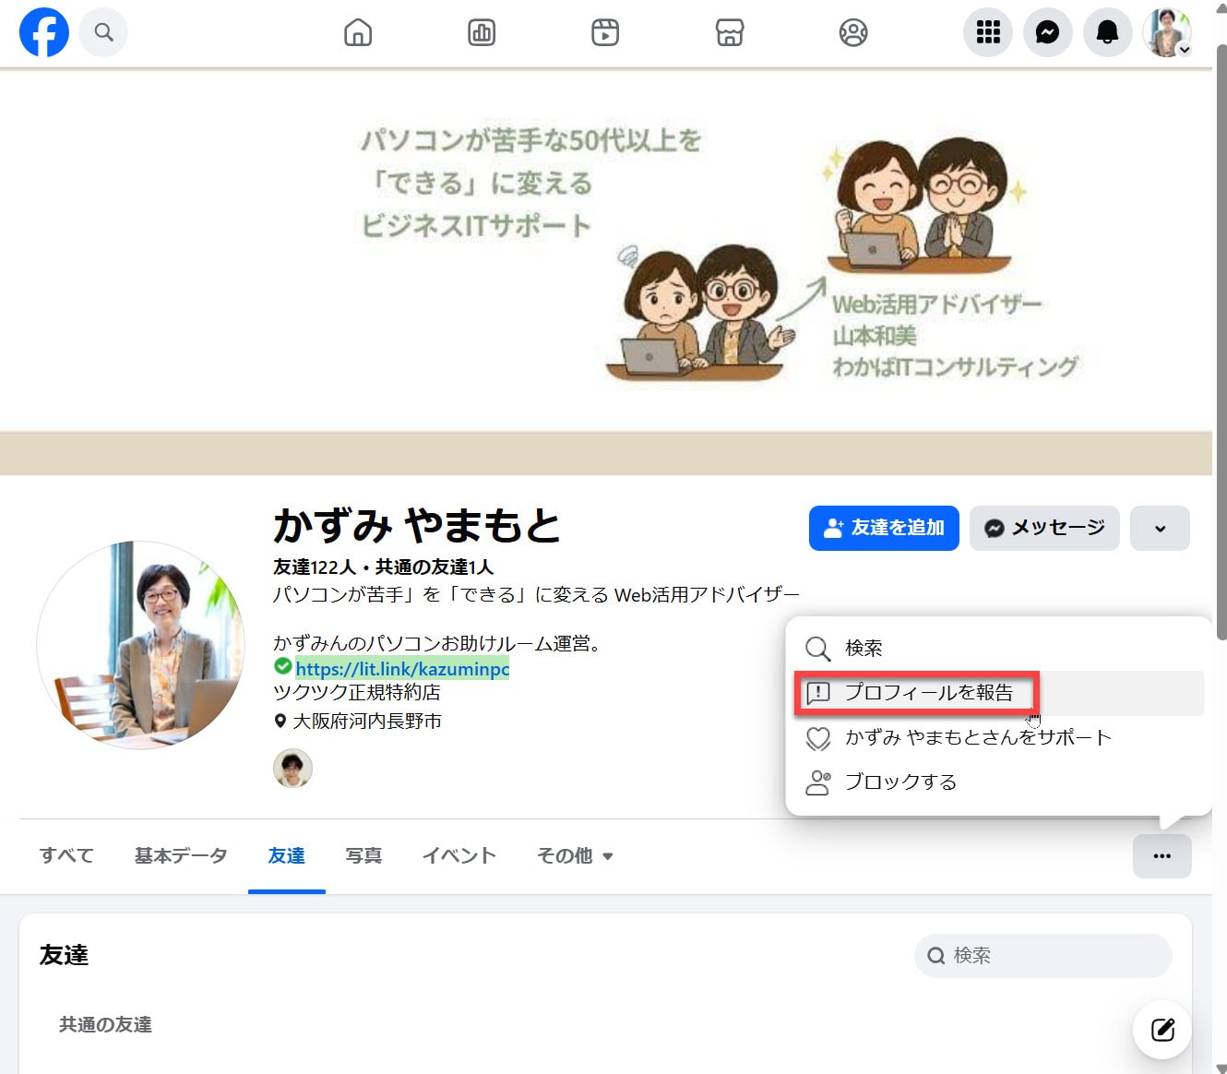This screenshot has width=1227, height=1074.
Task: Show notifications bell
Action: tap(1107, 32)
